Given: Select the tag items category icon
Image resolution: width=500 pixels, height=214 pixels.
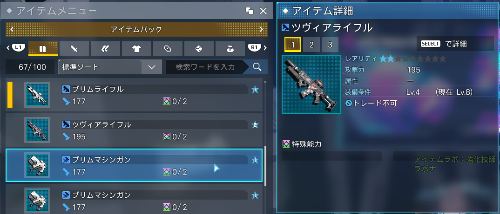Looking at the screenshot, I should 168,49.
